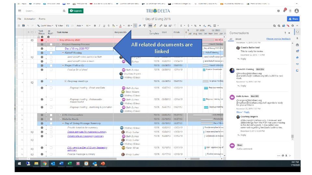Click the fill background color bucket icon
Screen dimensions: 312x175
(113, 26)
